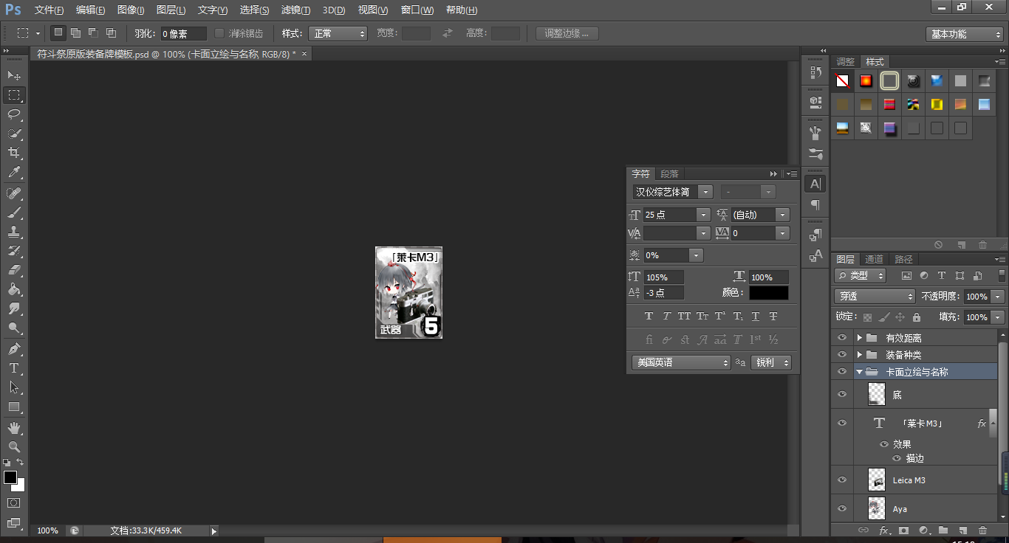Image resolution: width=1009 pixels, height=543 pixels.
Task: Click the add layer style fx icon
Action: (883, 530)
